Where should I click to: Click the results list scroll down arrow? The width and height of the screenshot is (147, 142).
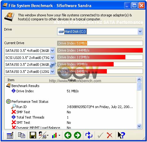[139, 126]
